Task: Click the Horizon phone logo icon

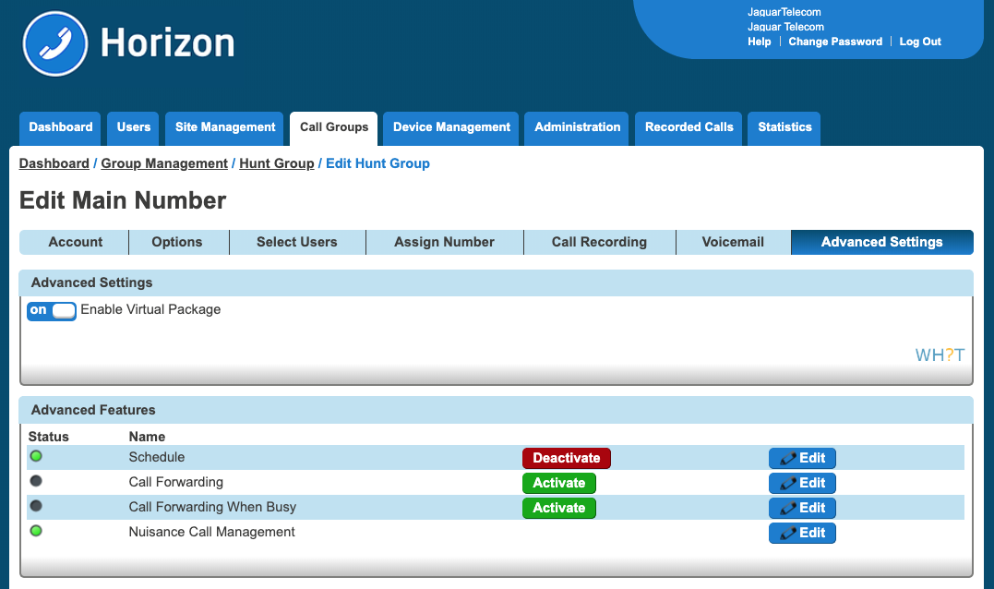Action: click(x=55, y=43)
